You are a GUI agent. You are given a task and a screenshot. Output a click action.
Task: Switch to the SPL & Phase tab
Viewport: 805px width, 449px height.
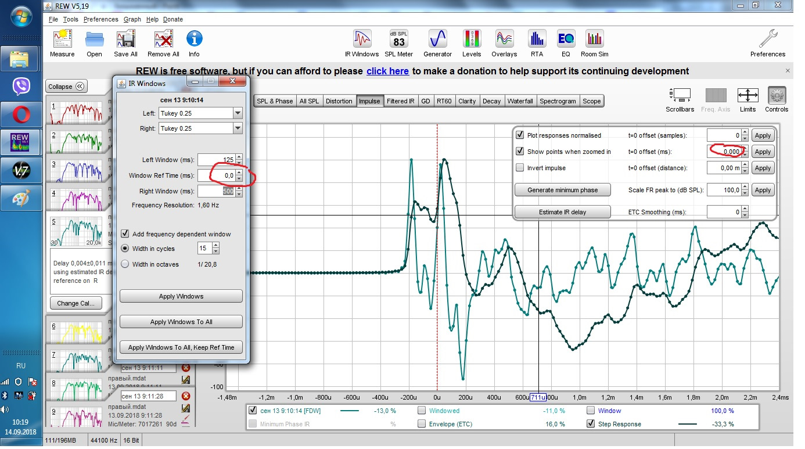[274, 101]
